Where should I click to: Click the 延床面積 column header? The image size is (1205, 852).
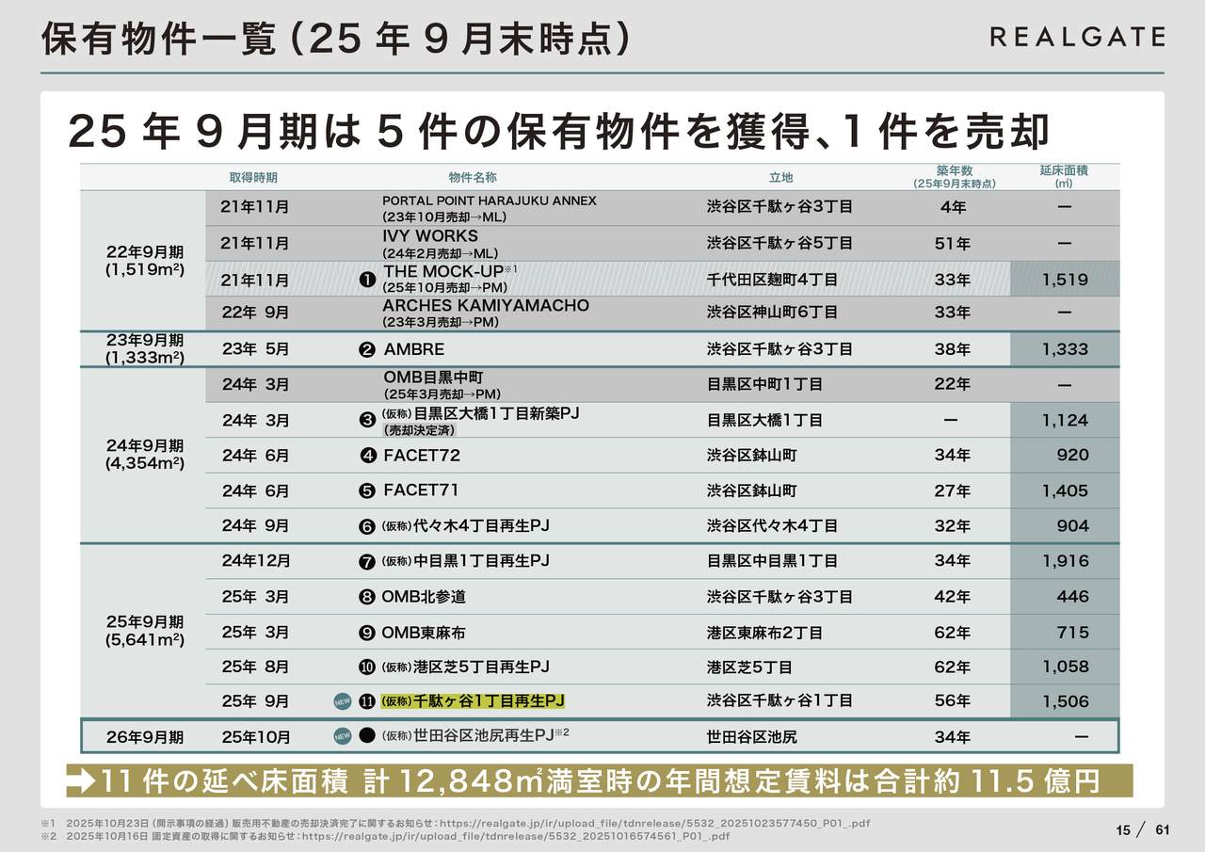pos(1064,176)
